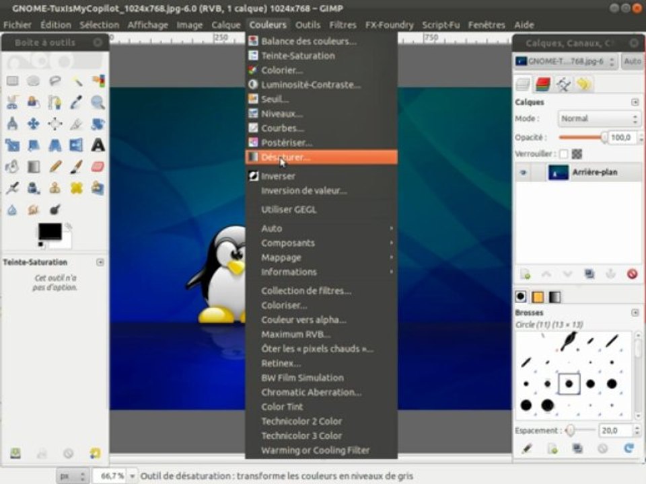Select the Bucket Fill tool
646x484 pixels.
12,166
